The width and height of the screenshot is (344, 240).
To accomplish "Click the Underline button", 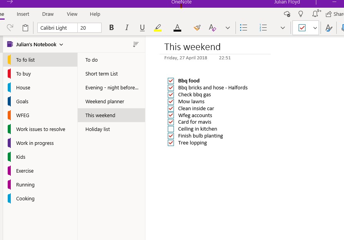I will (142, 28).
